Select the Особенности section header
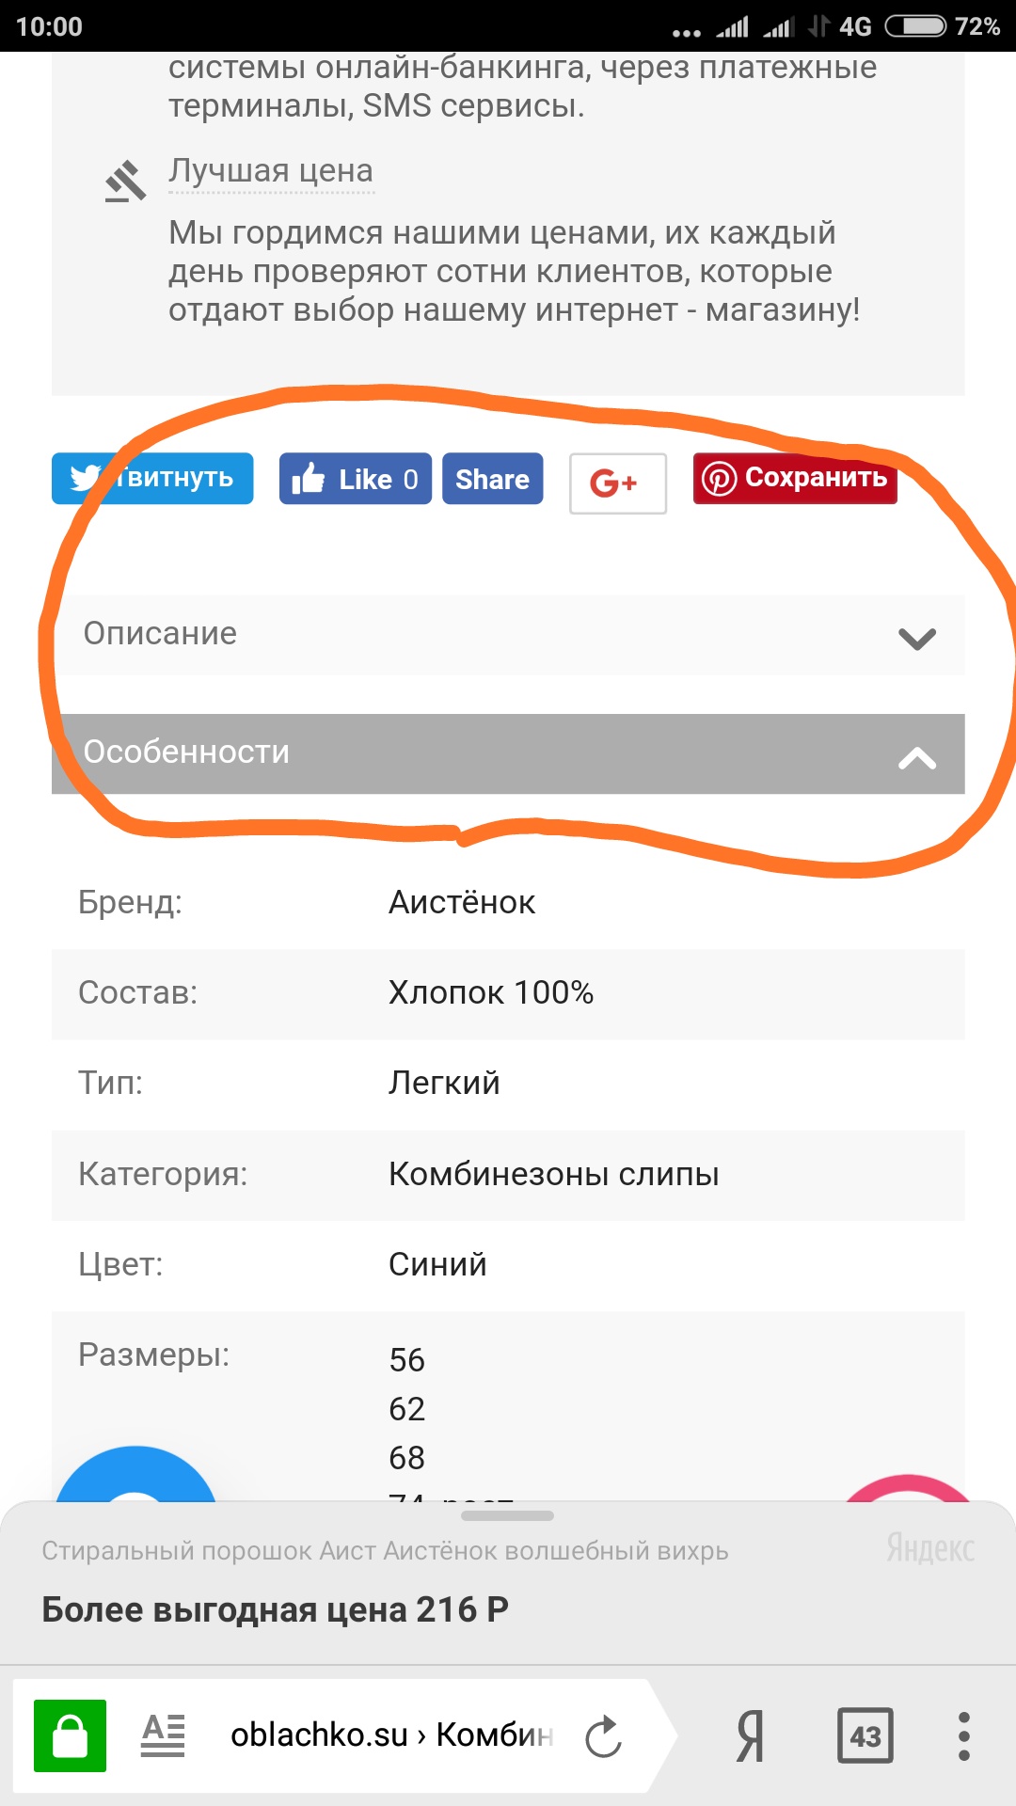Screen dimensions: 1016x1806 point(508,753)
